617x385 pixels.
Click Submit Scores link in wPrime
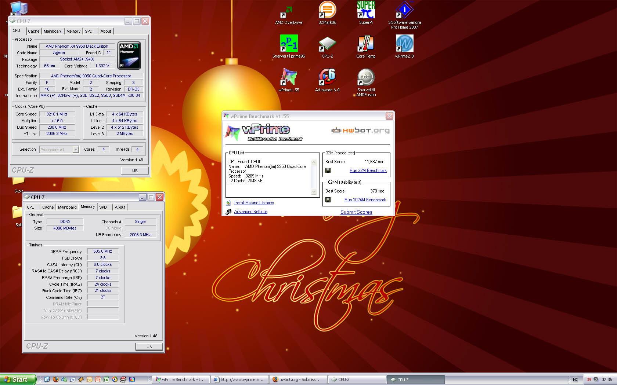tap(356, 212)
